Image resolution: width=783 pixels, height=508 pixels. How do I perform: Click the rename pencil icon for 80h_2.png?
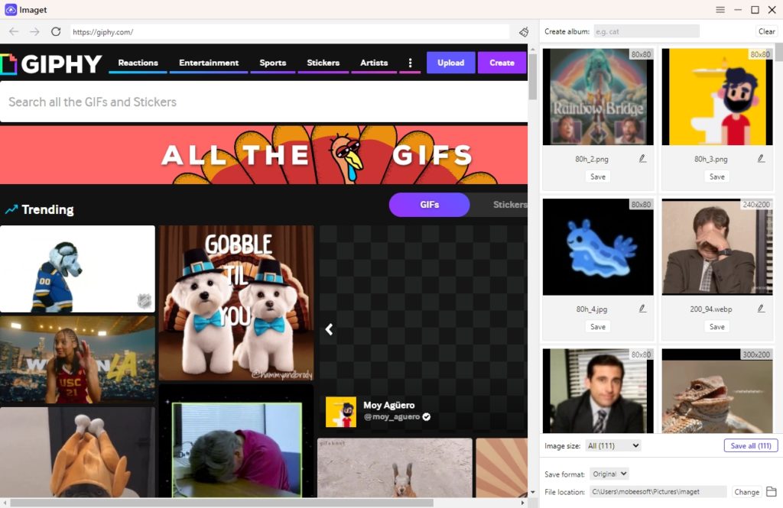tap(642, 159)
